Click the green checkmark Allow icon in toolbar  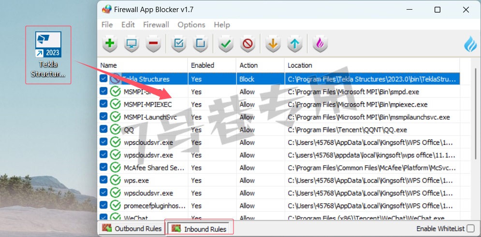(x=226, y=44)
